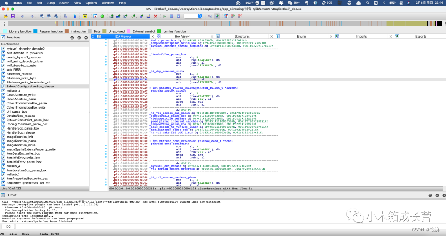The width and height of the screenshot is (446, 236).
Task: Click the yellow text 'A' search icon
Action: tap(85, 16)
